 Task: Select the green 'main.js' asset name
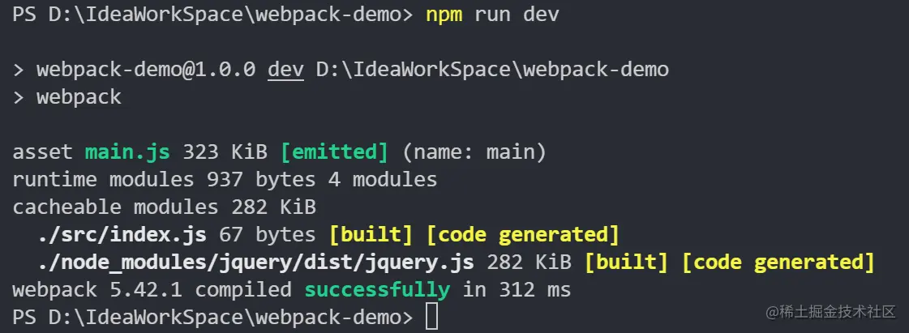pos(127,152)
